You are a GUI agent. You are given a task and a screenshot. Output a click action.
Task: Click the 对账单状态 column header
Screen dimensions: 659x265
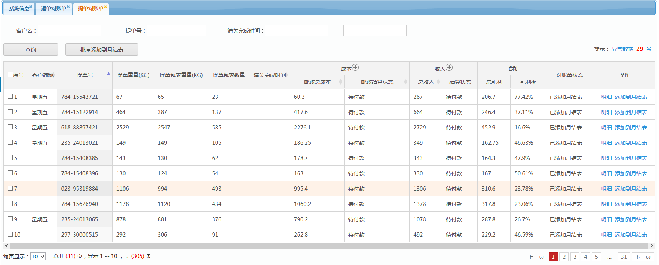click(x=569, y=75)
